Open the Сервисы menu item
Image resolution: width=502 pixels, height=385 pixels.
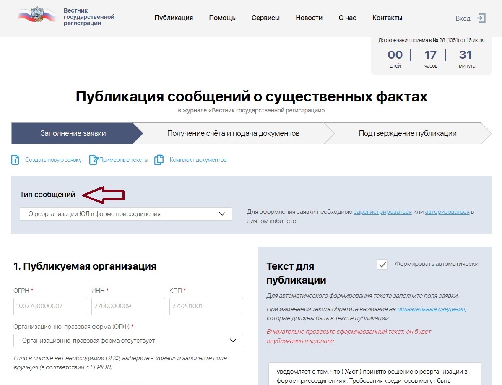[265, 18]
